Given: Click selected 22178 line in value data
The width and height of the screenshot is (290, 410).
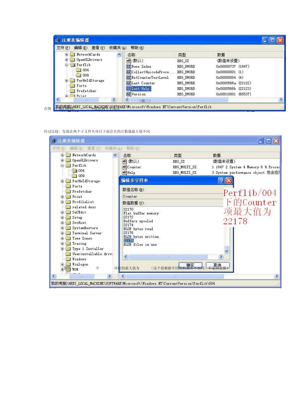Looking at the screenshot, I should click(x=129, y=240).
